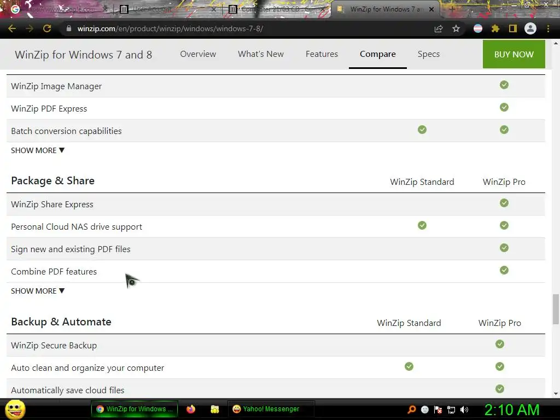560x420 pixels.
Task: Select WinZip for Windows taskbar button
Action: pyautogui.click(x=135, y=409)
